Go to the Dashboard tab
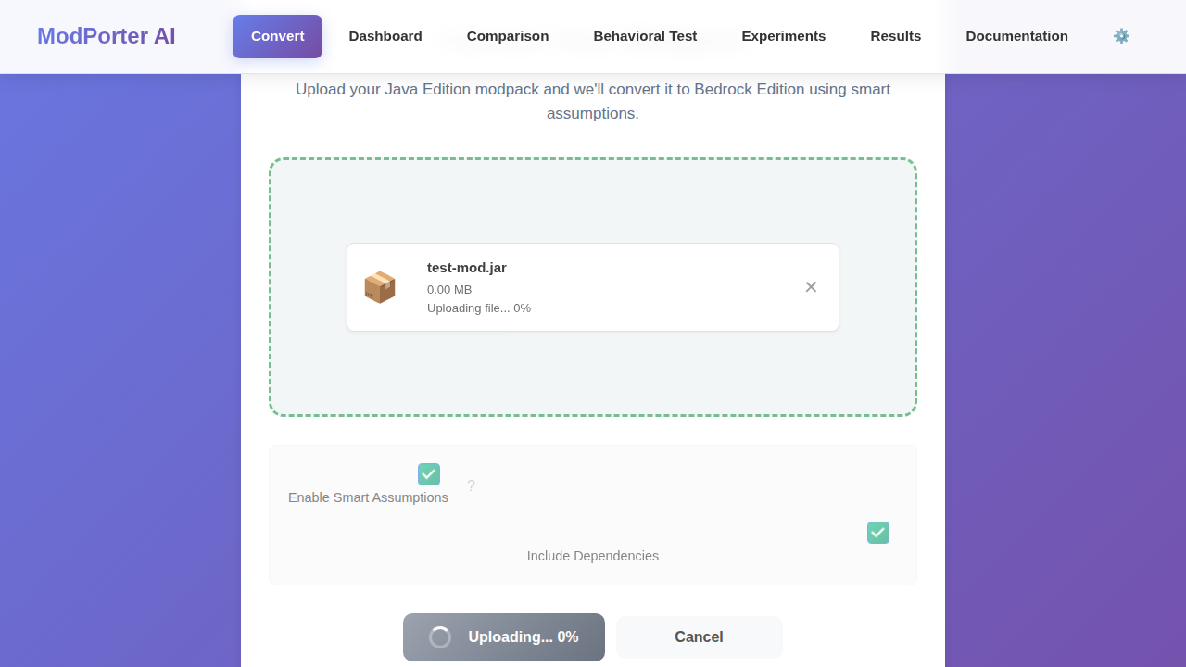The height and width of the screenshot is (667, 1186). (x=385, y=36)
